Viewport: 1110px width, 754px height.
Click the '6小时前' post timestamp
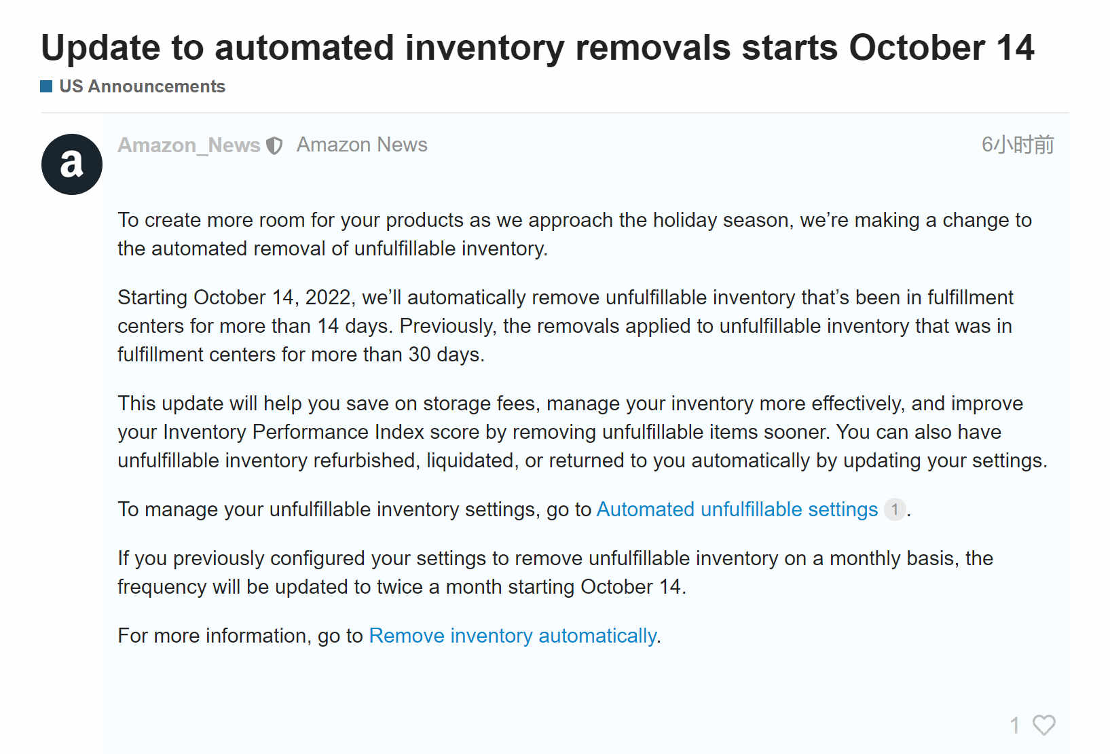click(1018, 145)
